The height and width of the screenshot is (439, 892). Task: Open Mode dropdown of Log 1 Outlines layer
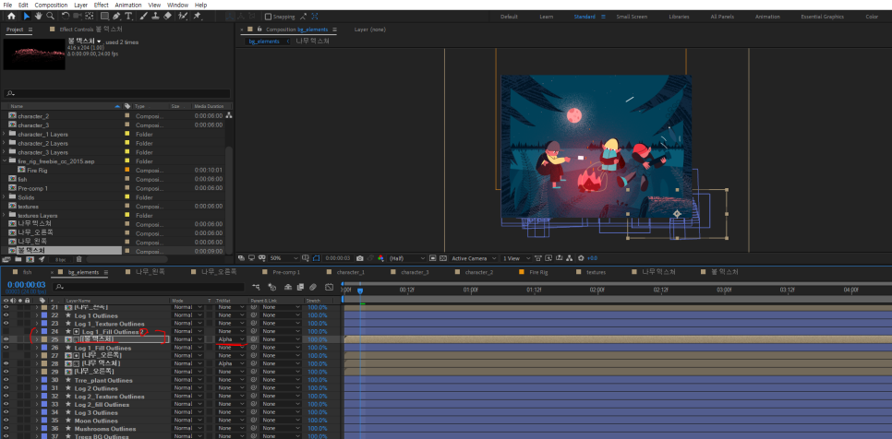[187, 315]
